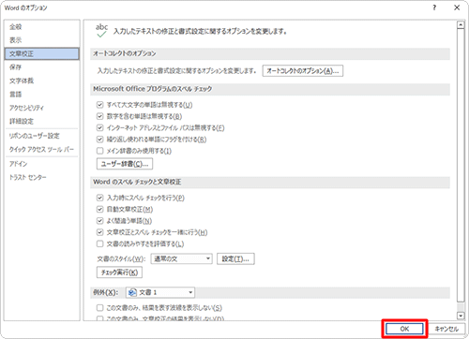469x339 pixels.
Task: Select the 文章校正 category
Action: click(x=42, y=53)
